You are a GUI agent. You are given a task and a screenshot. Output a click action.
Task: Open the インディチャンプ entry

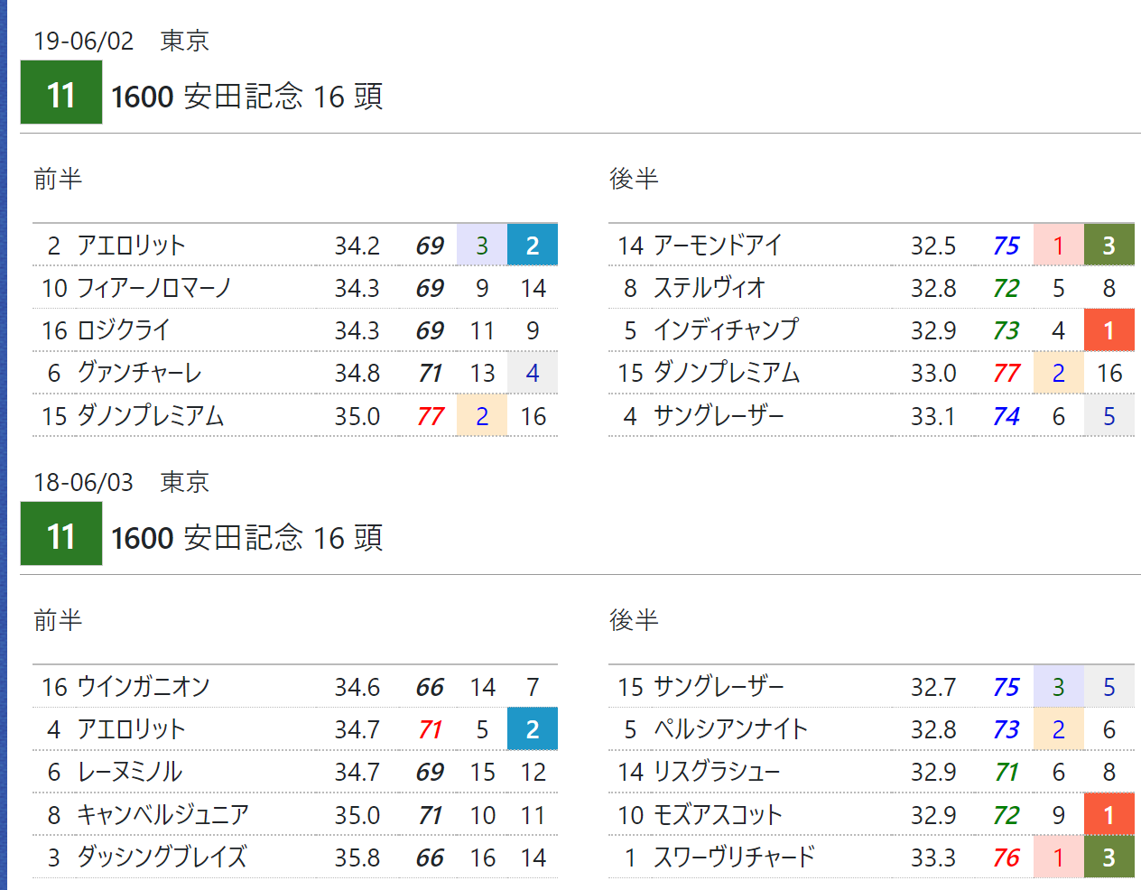726,330
